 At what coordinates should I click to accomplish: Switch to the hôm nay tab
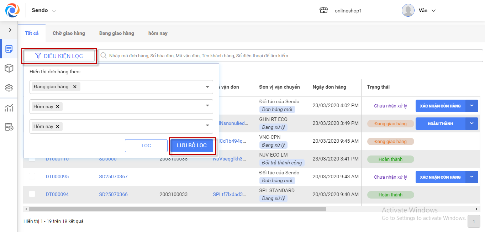coord(158,33)
